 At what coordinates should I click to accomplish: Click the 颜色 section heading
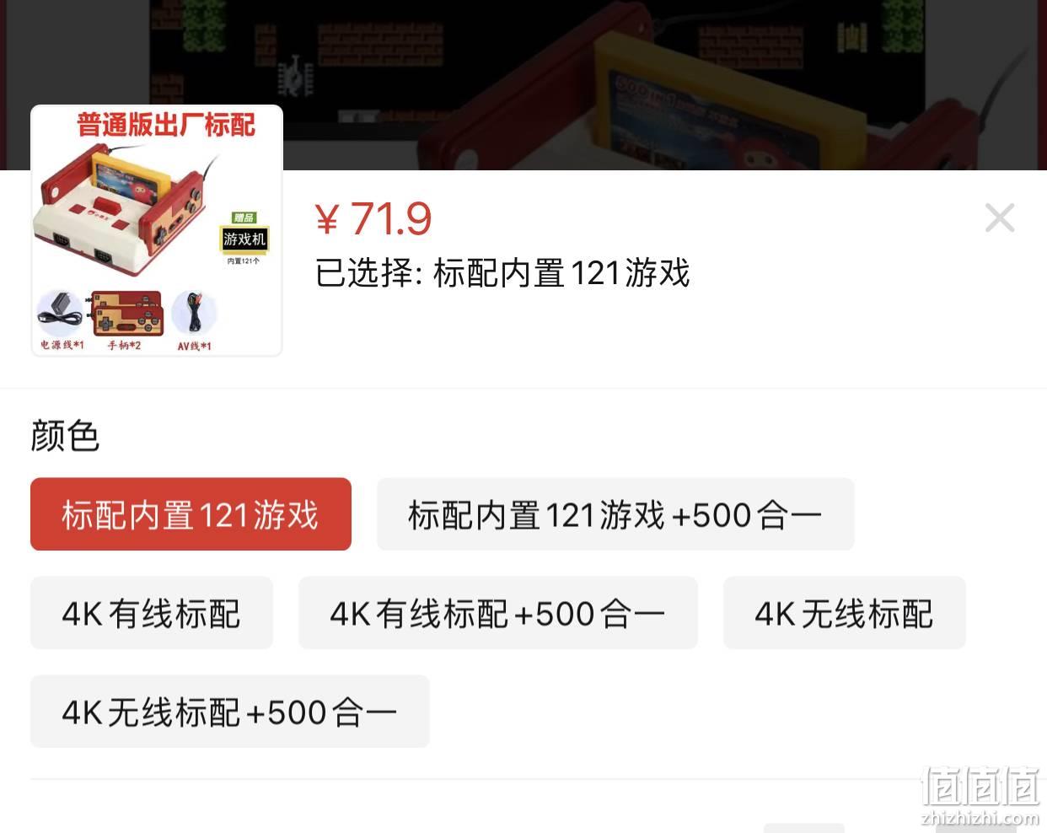(65, 436)
